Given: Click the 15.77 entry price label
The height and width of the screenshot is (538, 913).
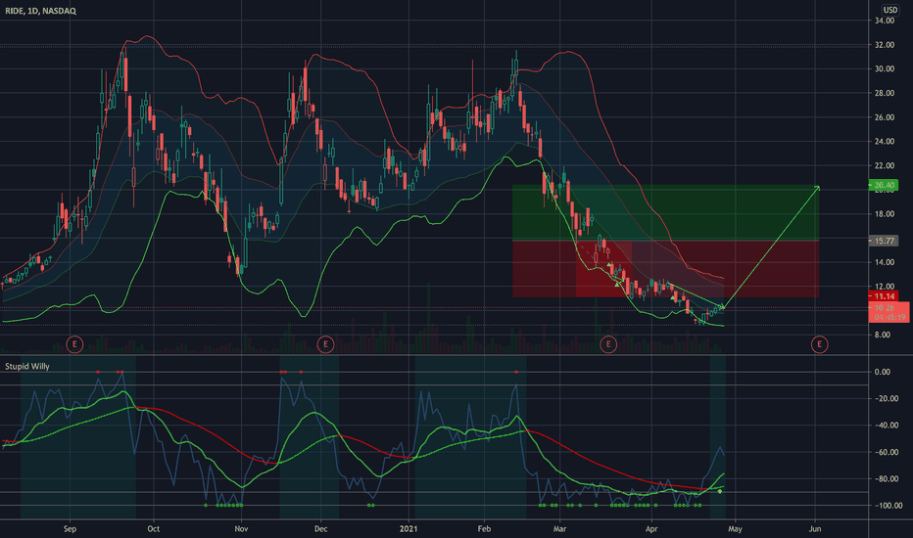Looking at the screenshot, I should 884,241.
